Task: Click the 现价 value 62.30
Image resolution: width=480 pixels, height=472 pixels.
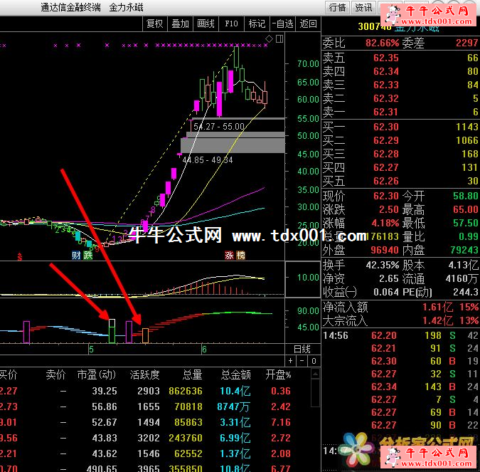Action: (x=385, y=196)
